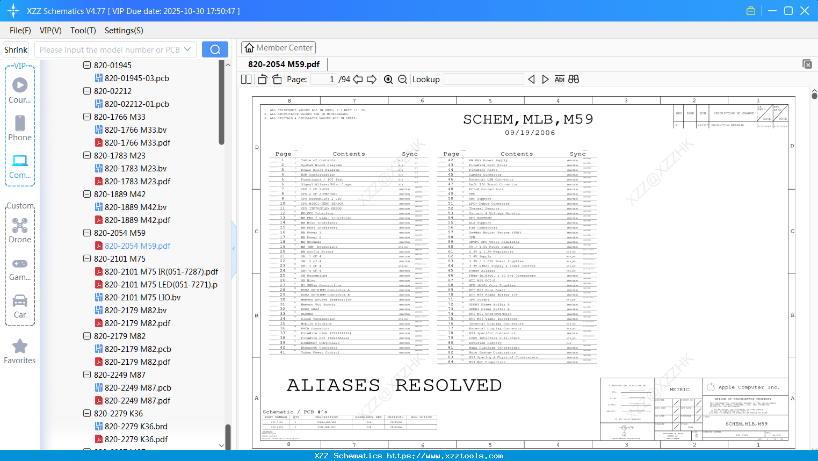Rotate the page clockwise
The height and width of the screenshot is (461, 818).
click(277, 80)
